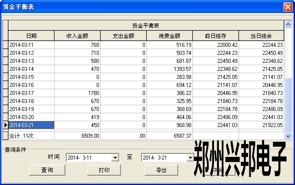
Task: Click the scrollbar up arrow
Action: 288,24
